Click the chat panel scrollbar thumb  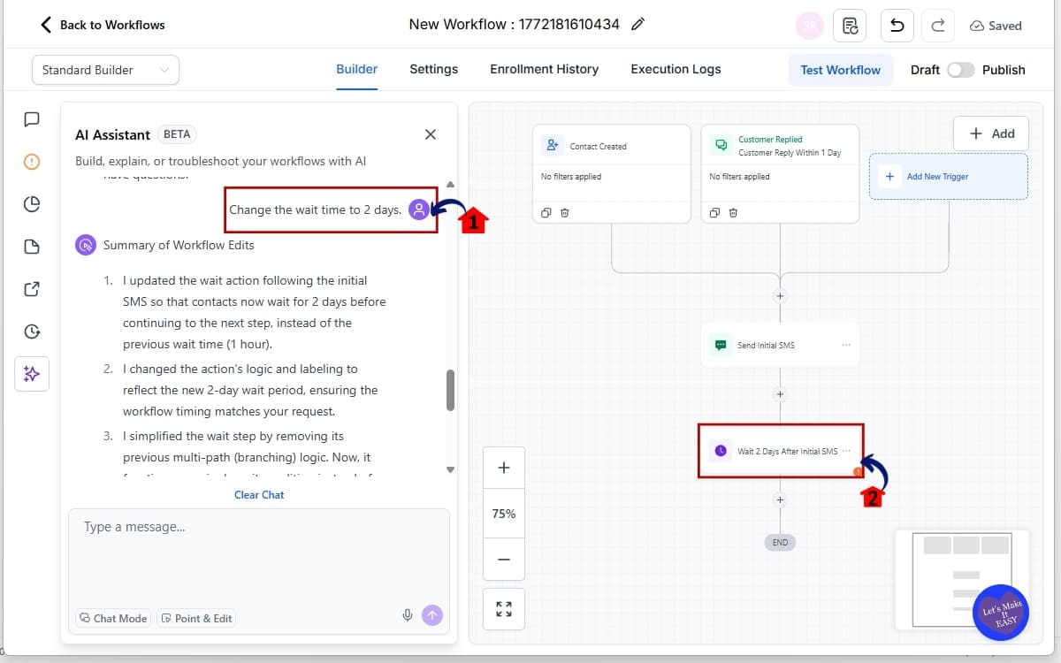(450, 390)
